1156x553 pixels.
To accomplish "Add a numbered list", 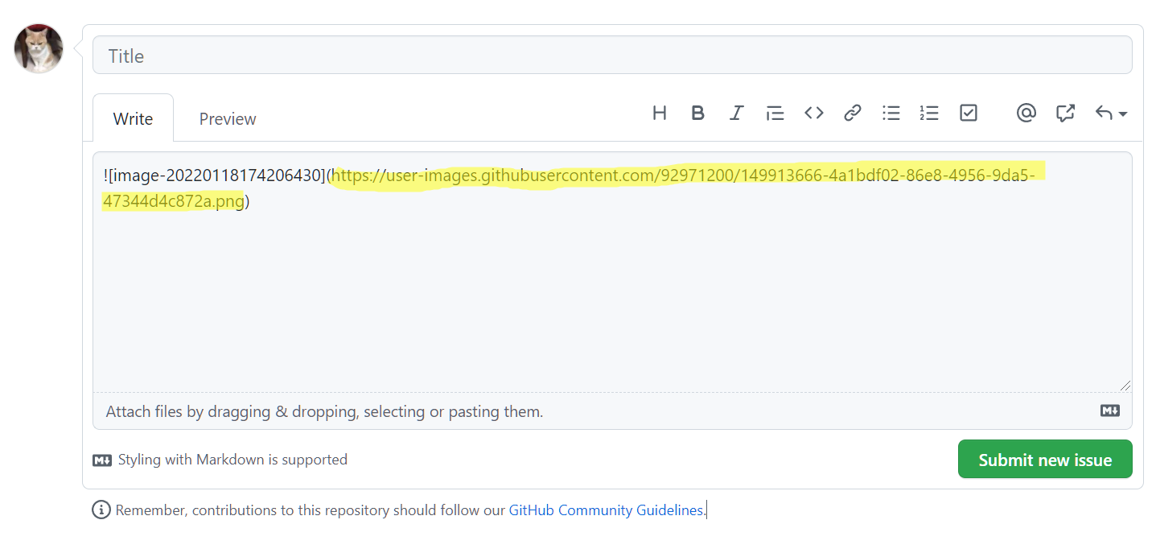I will tap(929, 113).
